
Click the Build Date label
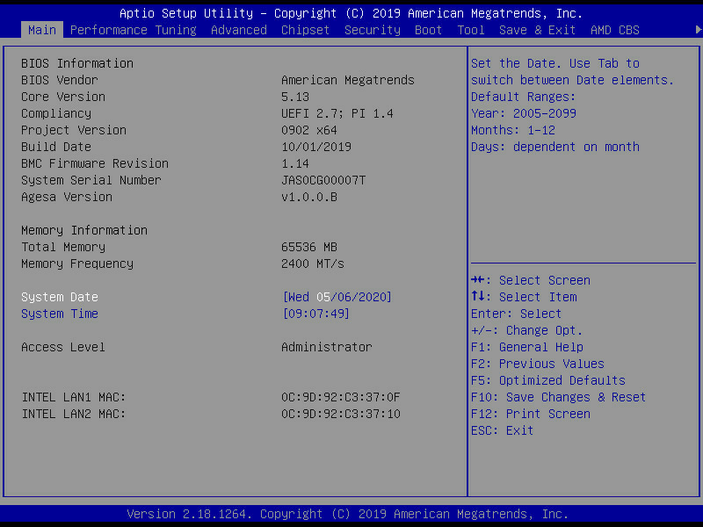56,147
